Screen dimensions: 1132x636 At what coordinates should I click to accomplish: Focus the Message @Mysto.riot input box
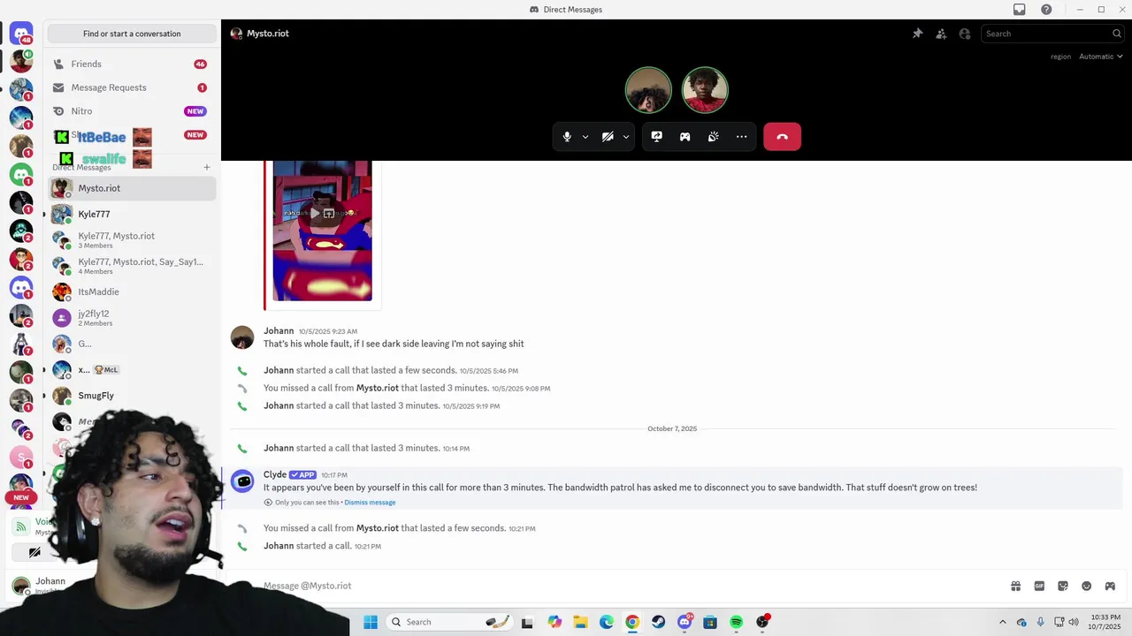pyautogui.click(x=632, y=586)
